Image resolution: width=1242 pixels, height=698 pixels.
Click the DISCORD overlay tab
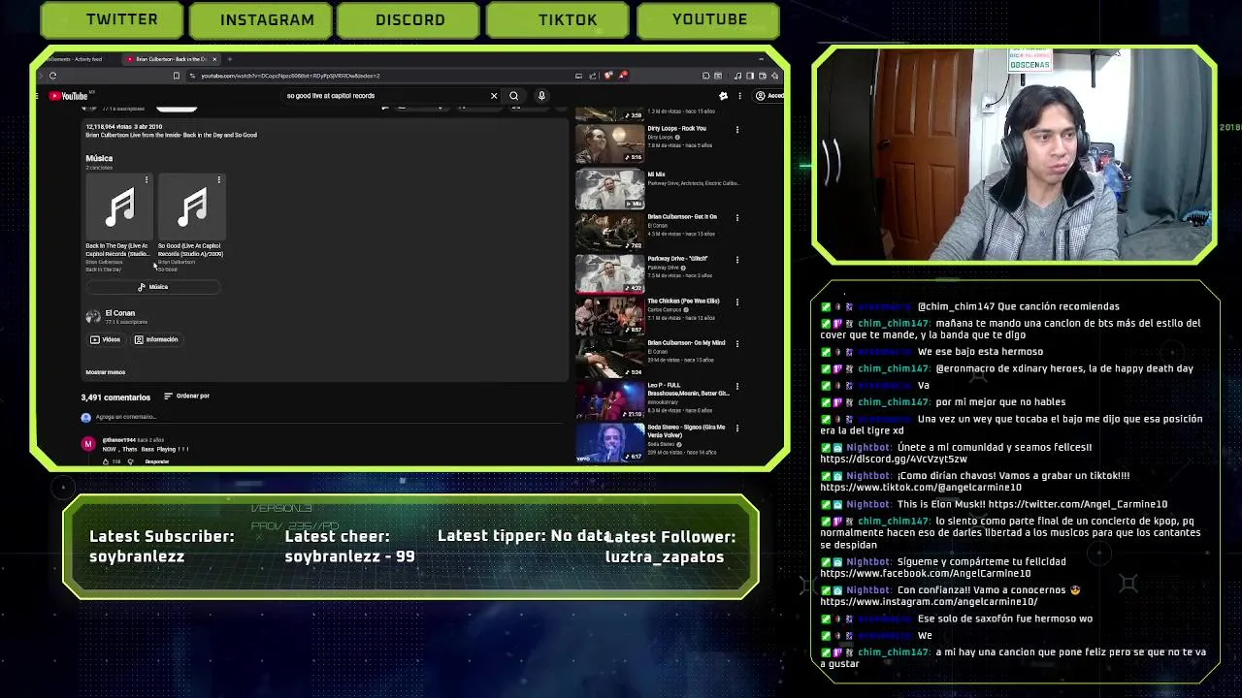[408, 19]
